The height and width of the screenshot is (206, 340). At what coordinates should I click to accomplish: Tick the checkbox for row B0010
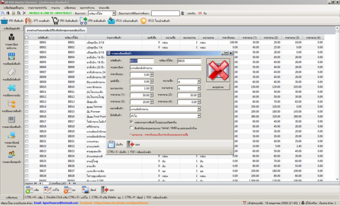[x=27, y=87]
